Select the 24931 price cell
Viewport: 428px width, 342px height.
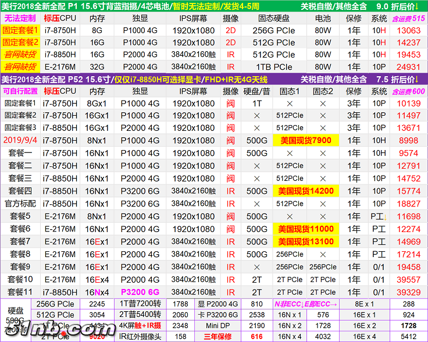(408, 67)
